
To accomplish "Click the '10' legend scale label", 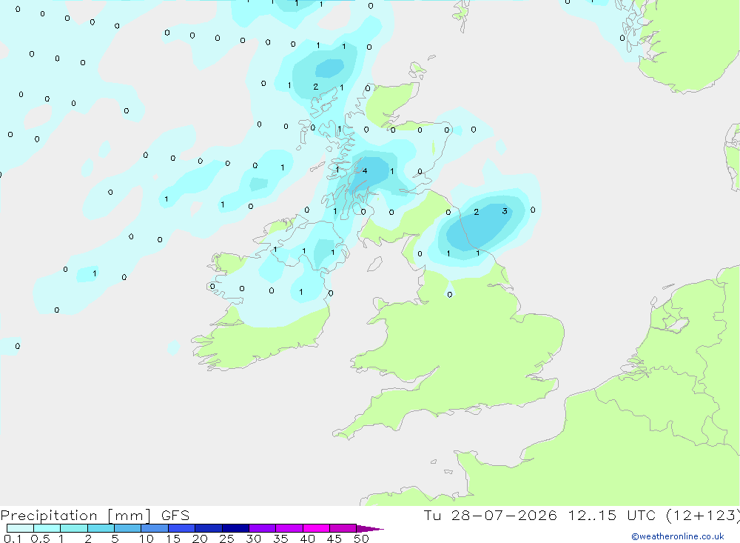I will click(x=146, y=539).
